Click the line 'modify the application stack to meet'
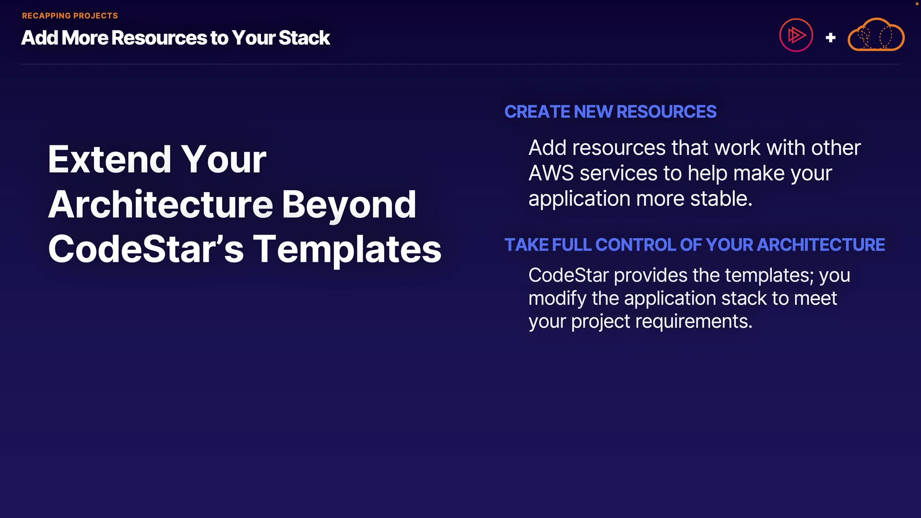Viewport: 921px width, 518px height. click(x=683, y=298)
